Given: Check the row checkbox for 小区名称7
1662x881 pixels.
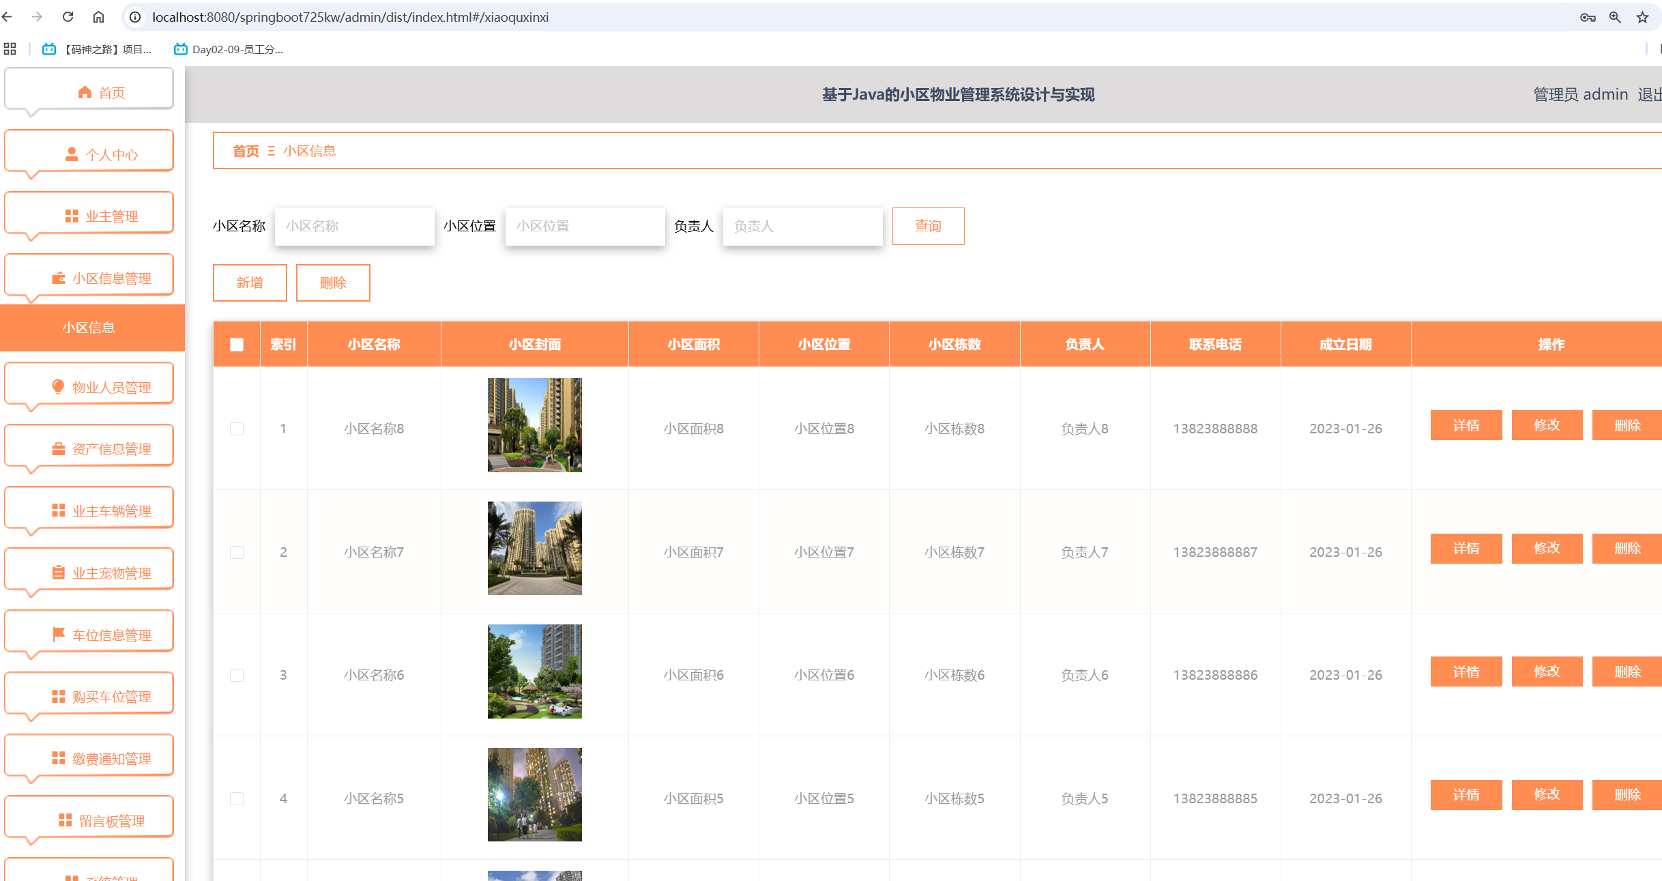Looking at the screenshot, I should 237,552.
